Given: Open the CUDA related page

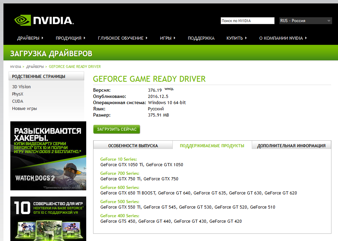Looking at the screenshot, I should [18, 101].
